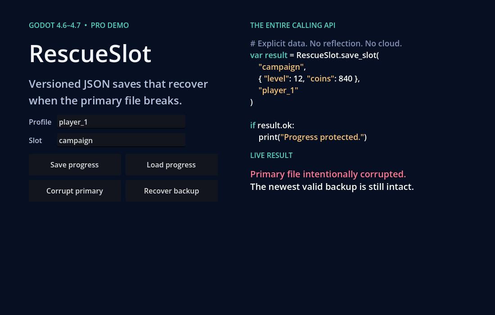The width and height of the screenshot is (495, 315).
Task: Click the 'print("Progress protected.")' code line
Action: [x=313, y=137]
